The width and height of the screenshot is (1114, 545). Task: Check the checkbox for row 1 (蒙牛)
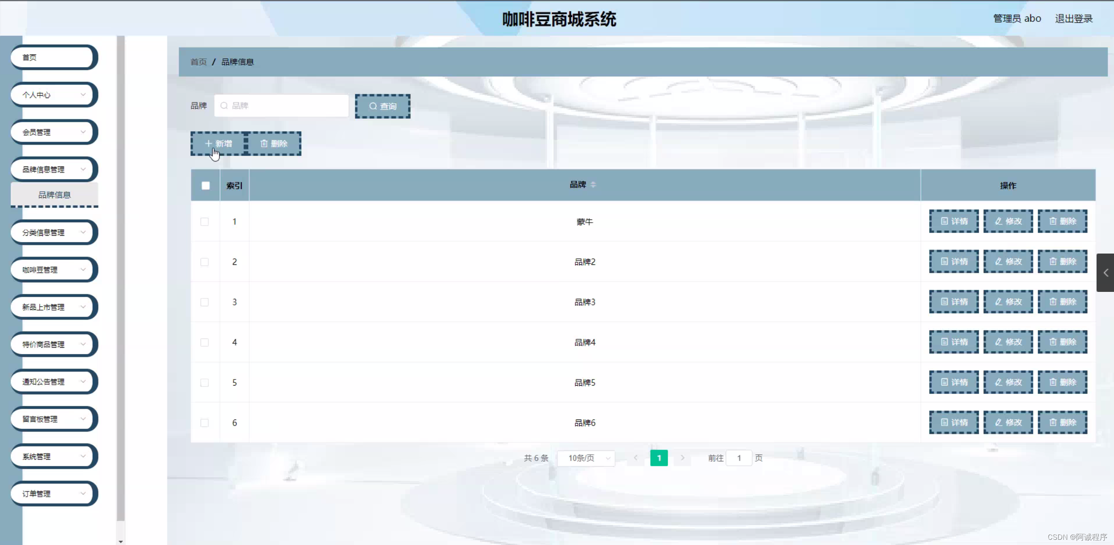click(204, 222)
